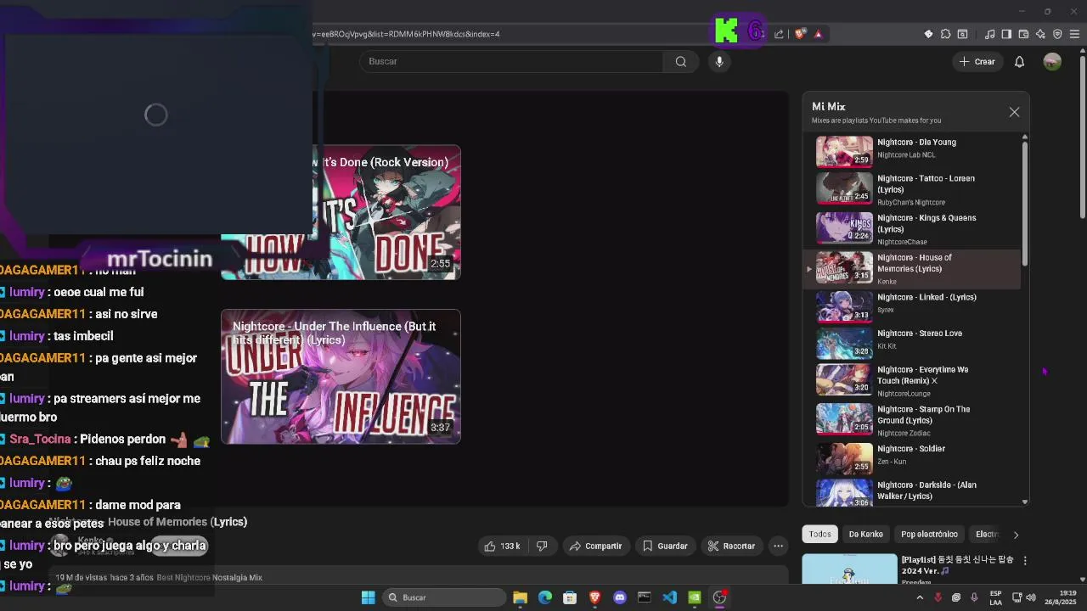Screen dimensions: 1087x611
Task: Open the ESP LAA language selector
Action: tap(995, 597)
